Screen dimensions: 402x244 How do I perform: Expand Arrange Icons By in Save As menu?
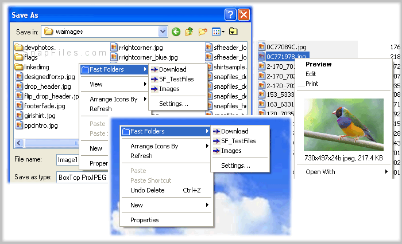(x=114, y=99)
